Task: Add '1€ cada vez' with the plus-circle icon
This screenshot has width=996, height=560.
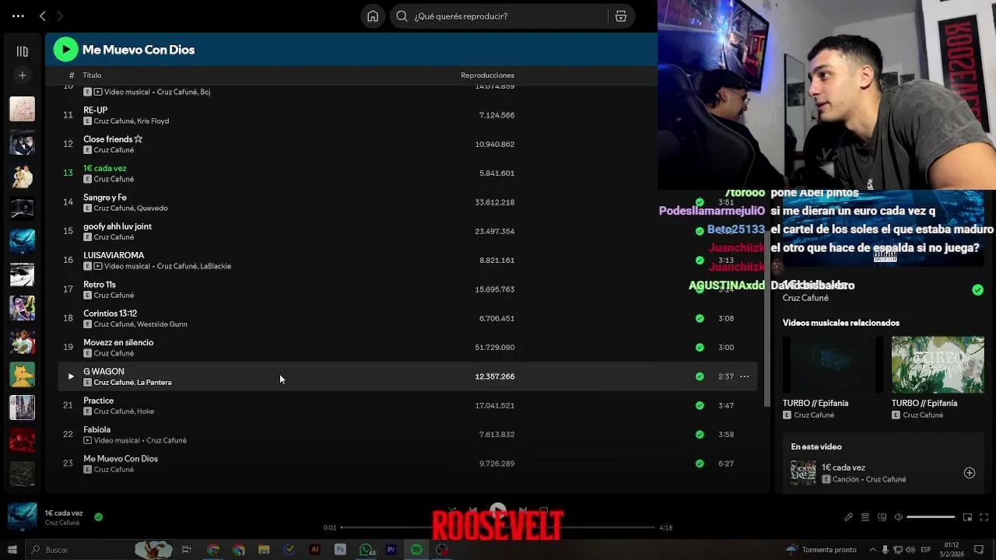Action: (x=970, y=473)
